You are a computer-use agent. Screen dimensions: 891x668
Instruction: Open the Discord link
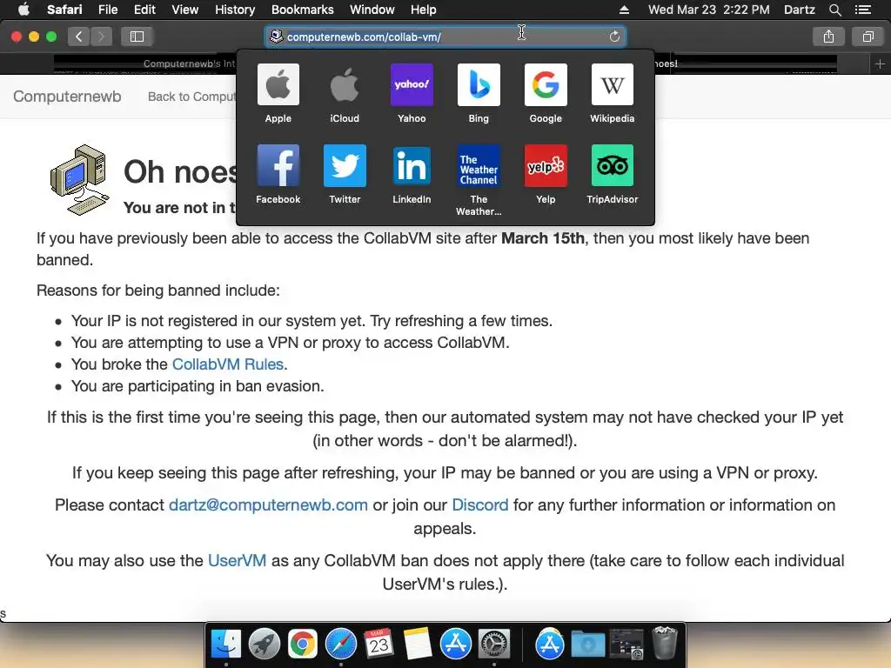[480, 505]
